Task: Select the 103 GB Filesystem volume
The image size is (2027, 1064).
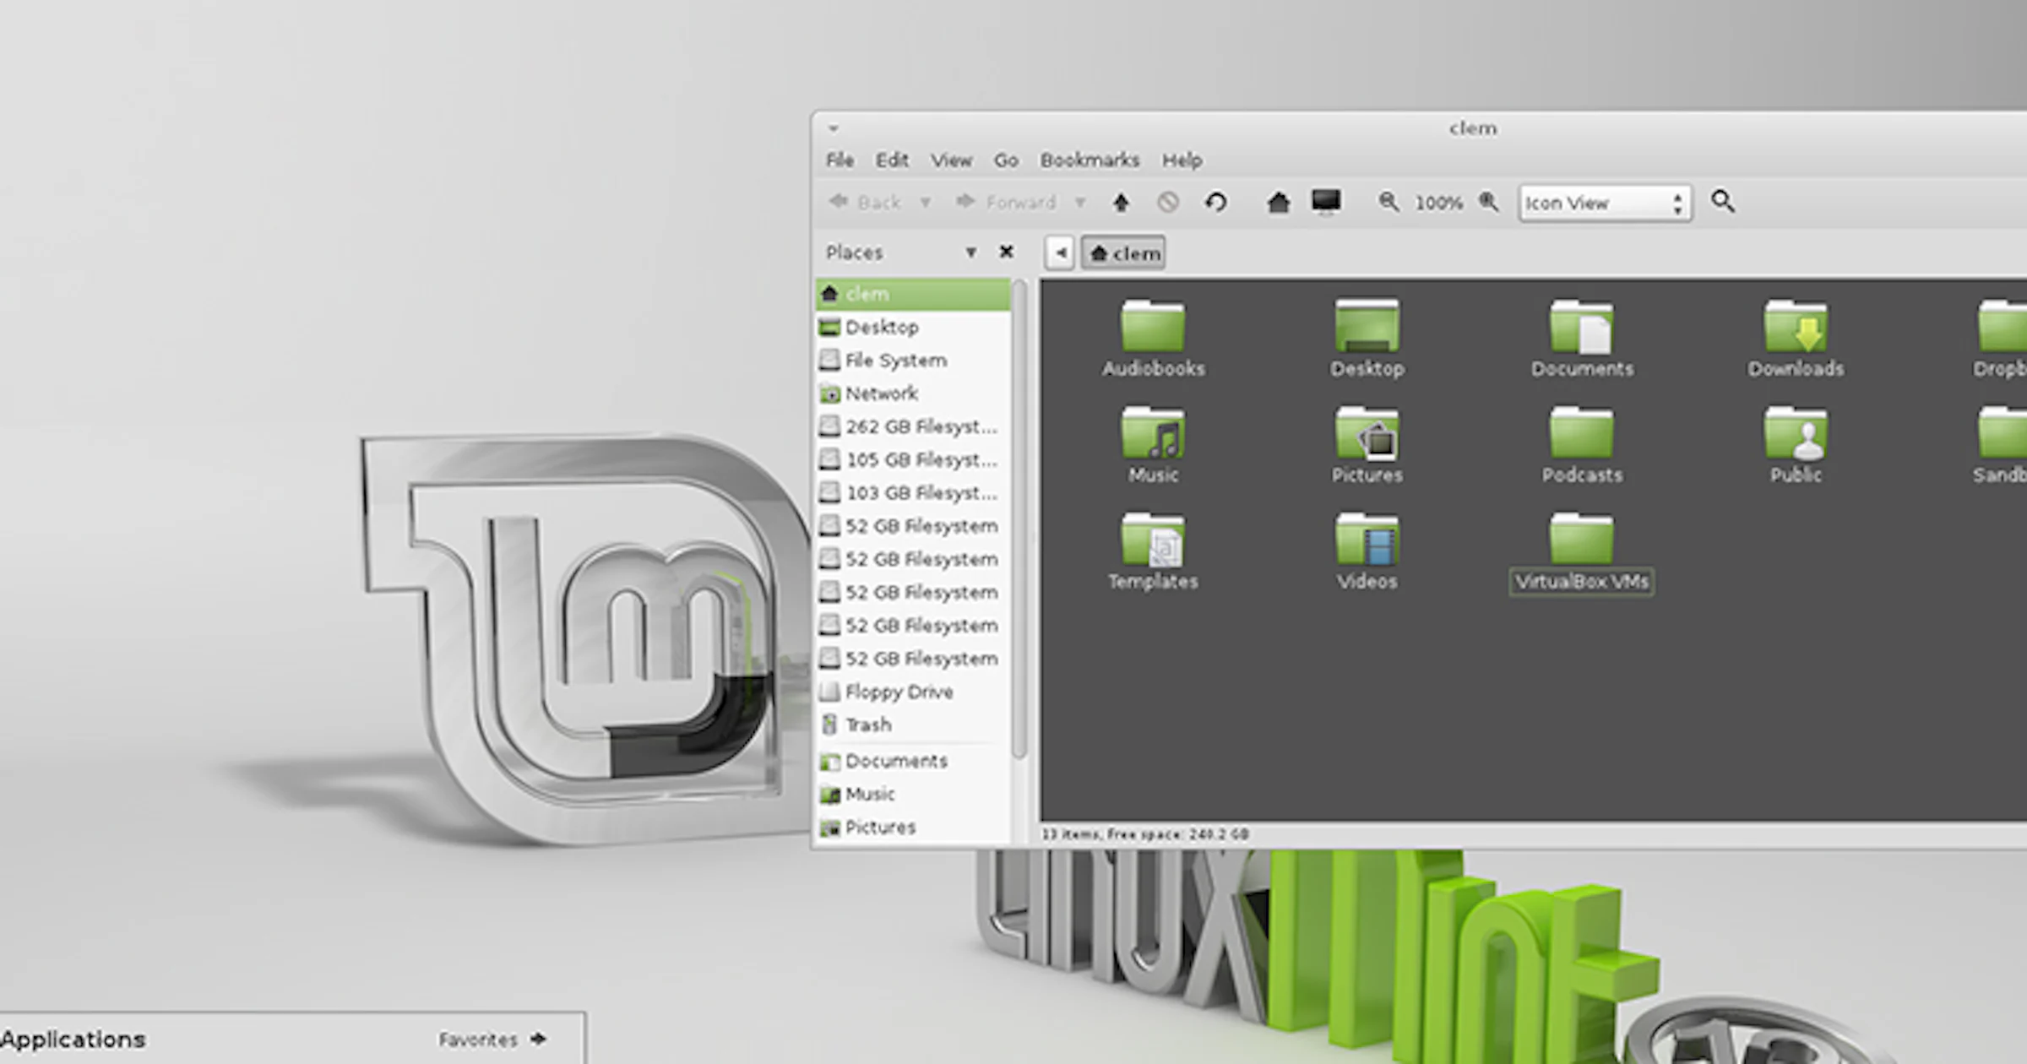Action: tap(913, 492)
